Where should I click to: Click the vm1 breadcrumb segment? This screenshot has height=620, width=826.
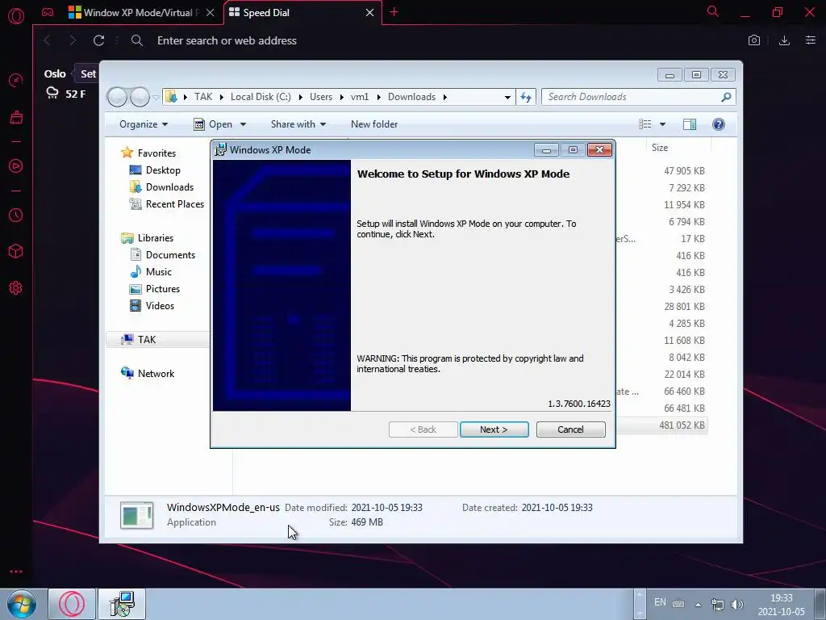pyautogui.click(x=360, y=97)
